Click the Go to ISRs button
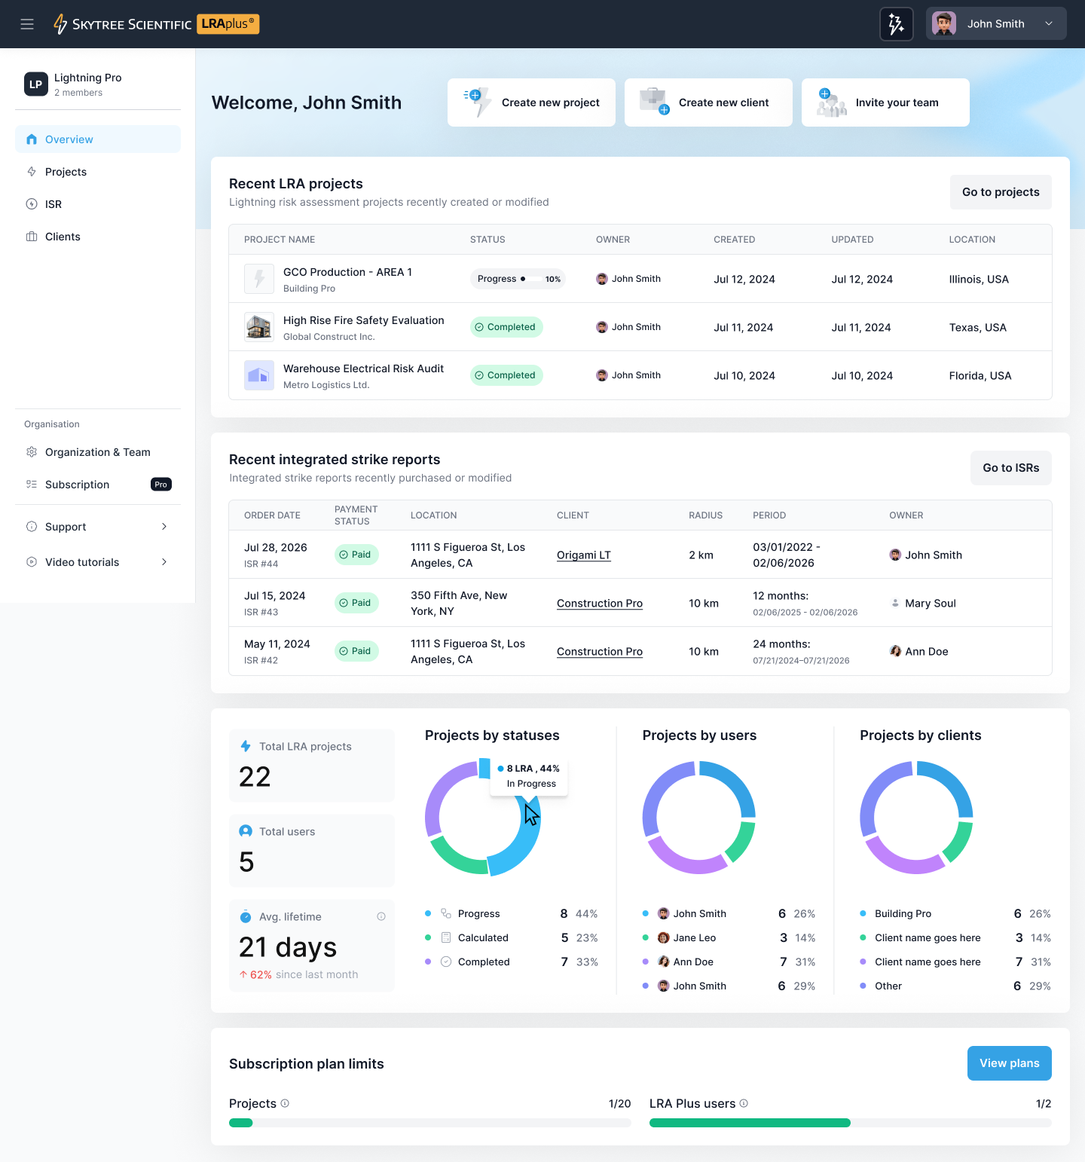This screenshot has height=1162, width=1085. coord(1011,468)
